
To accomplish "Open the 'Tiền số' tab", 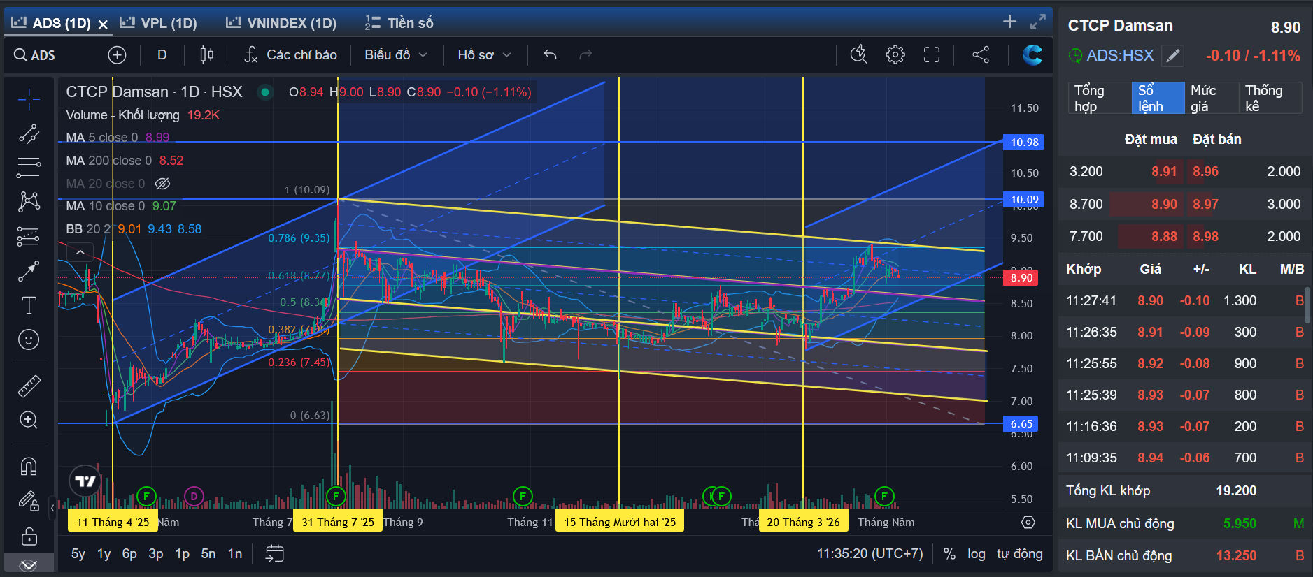I will click(399, 23).
